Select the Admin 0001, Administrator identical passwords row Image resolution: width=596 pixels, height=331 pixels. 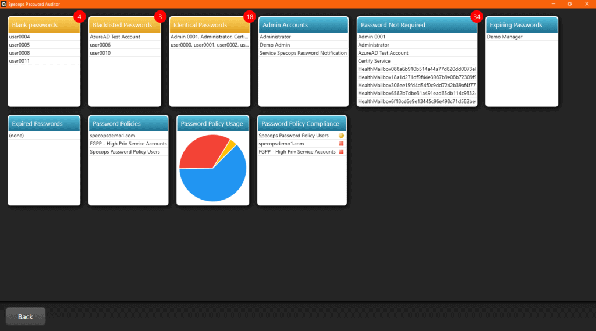coord(210,37)
